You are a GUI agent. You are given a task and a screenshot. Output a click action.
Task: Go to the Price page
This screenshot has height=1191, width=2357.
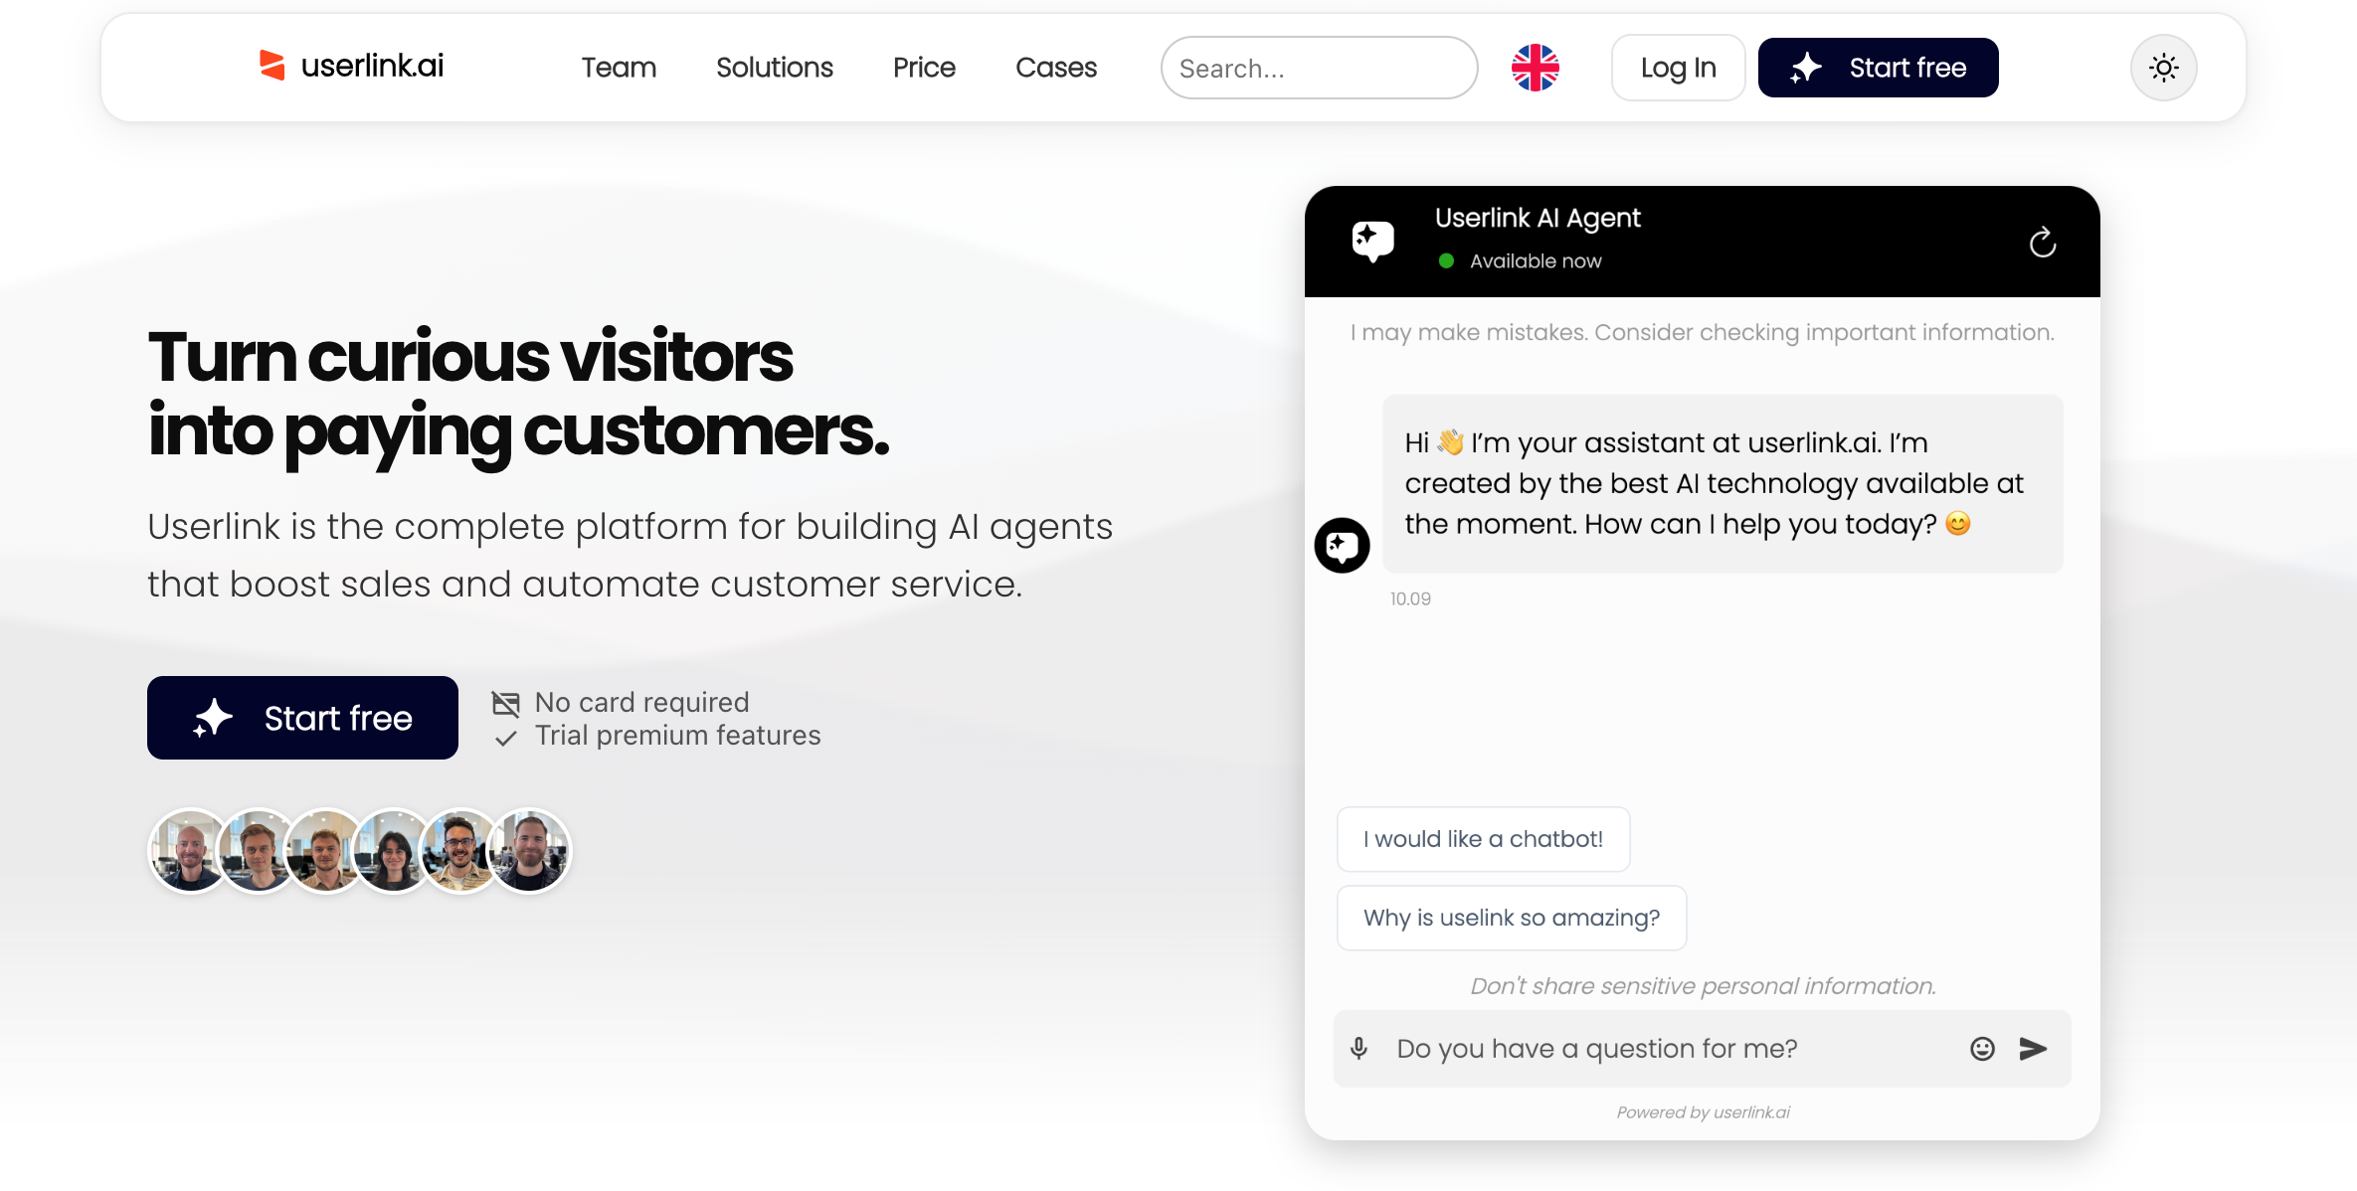924,68
